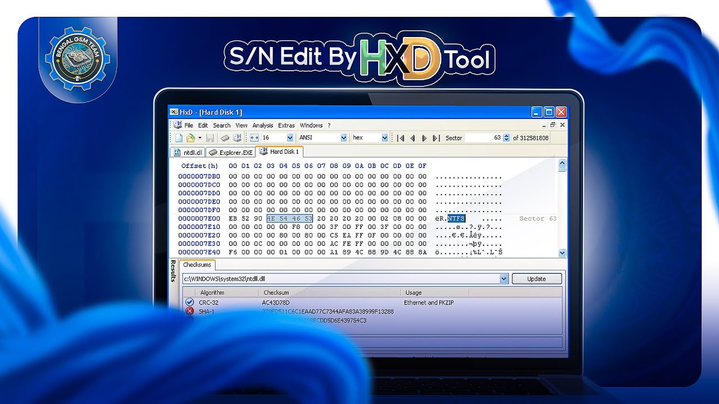Open the Analysis menu
Image resolution: width=719 pixels, height=404 pixels.
point(263,125)
